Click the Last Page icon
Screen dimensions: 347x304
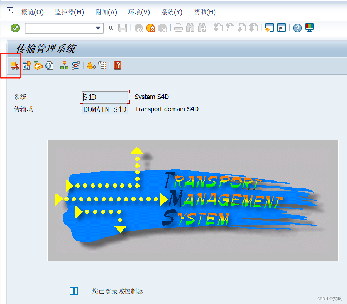254,28
